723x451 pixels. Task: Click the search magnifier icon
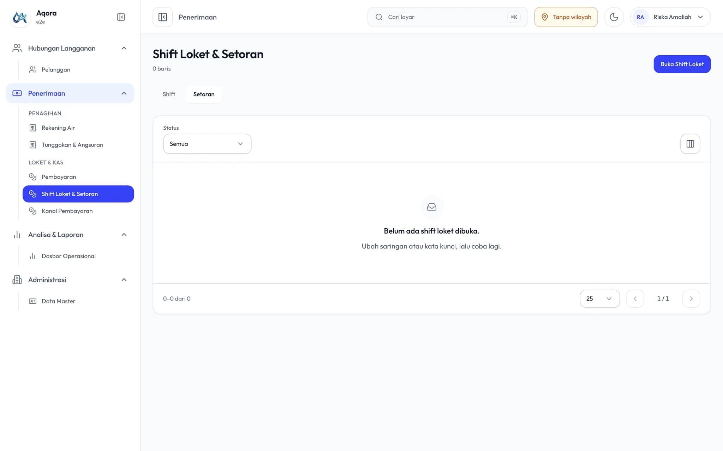click(379, 17)
